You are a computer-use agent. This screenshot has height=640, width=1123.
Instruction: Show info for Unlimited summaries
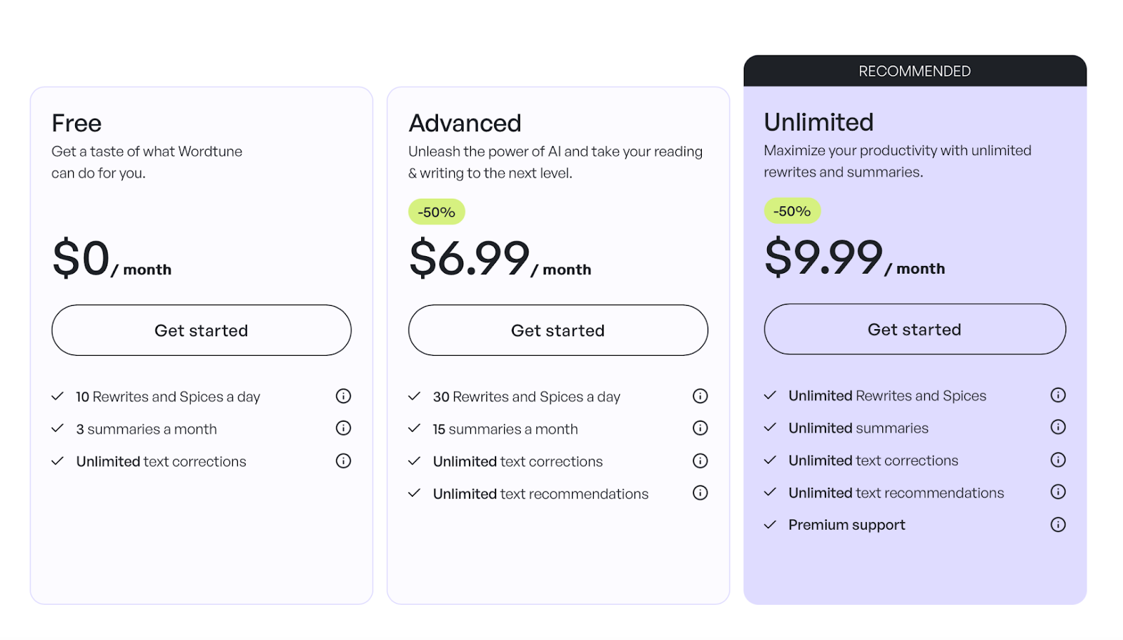(x=1058, y=427)
